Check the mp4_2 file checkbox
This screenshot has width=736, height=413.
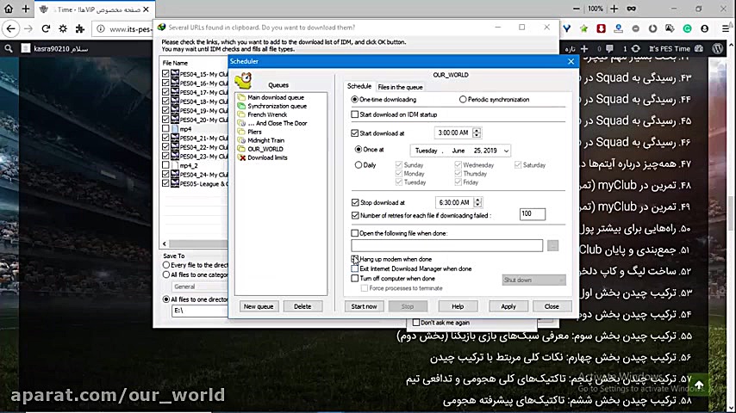[x=165, y=165]
